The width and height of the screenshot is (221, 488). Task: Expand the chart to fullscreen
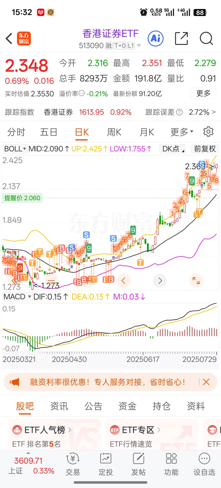tap(196, 281)
